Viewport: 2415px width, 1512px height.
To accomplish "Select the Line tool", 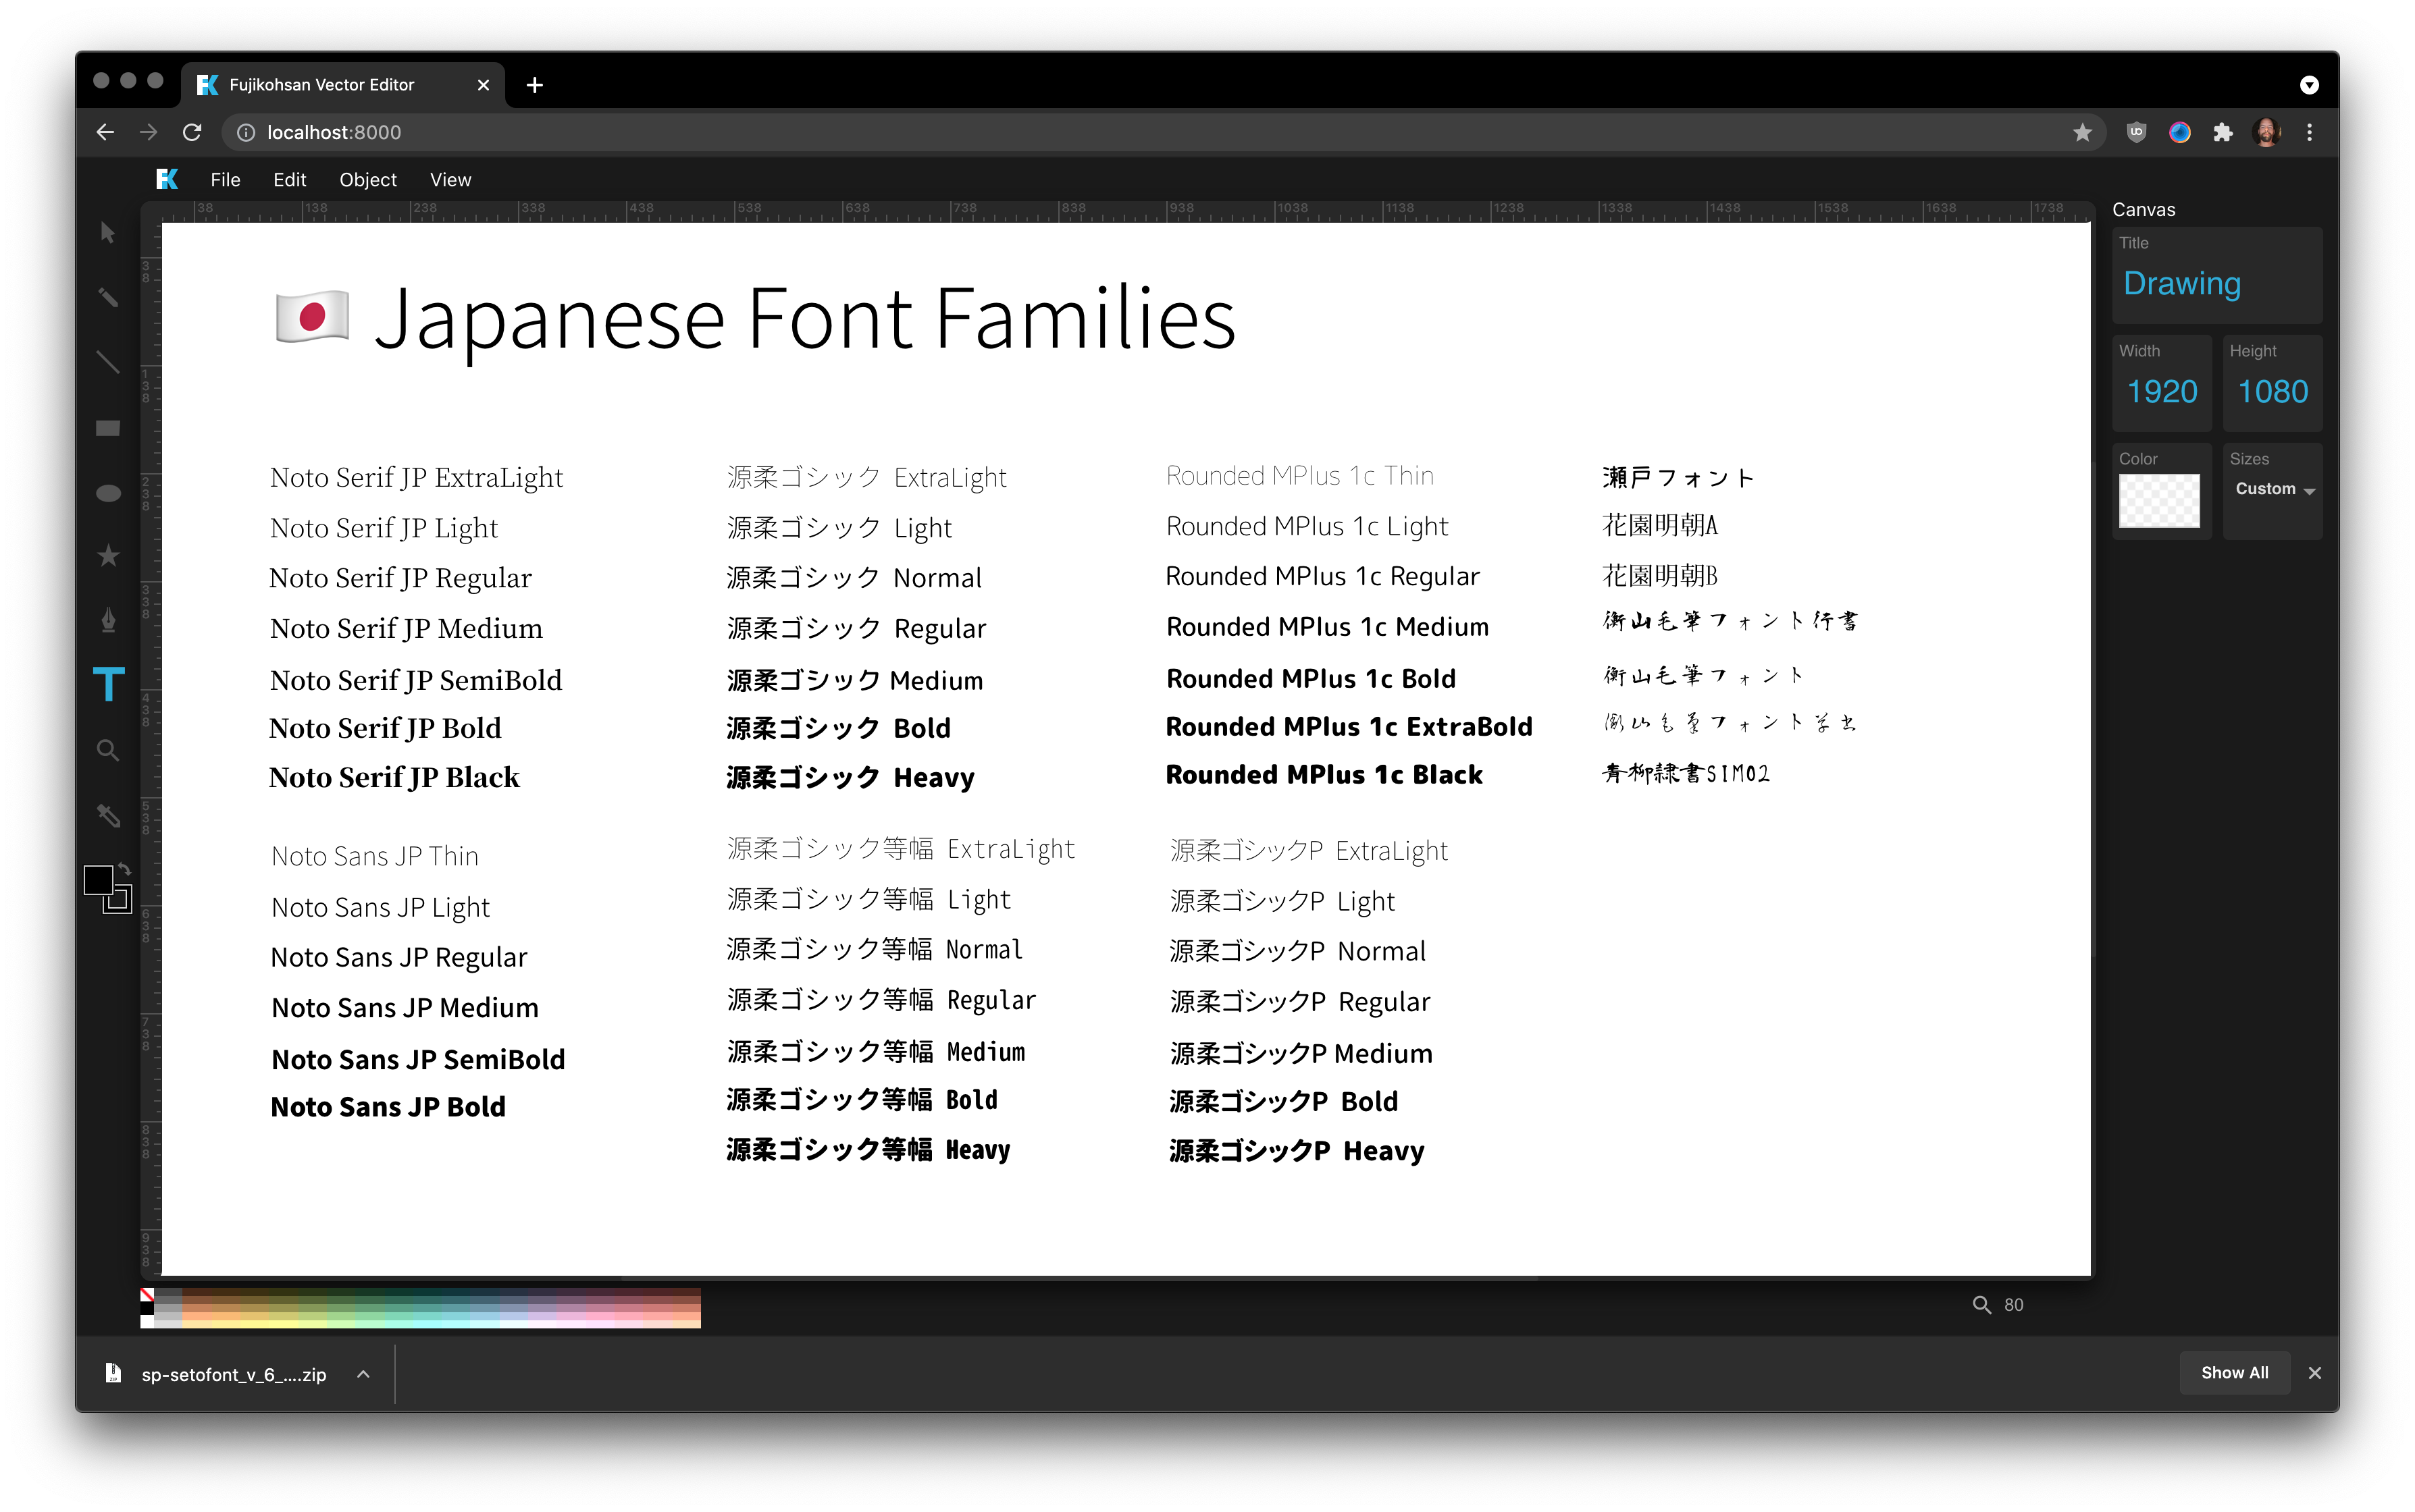I will (x=108, y=362).
